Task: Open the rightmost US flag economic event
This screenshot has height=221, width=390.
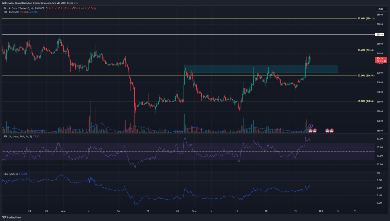Action: [x=332, y=131]
